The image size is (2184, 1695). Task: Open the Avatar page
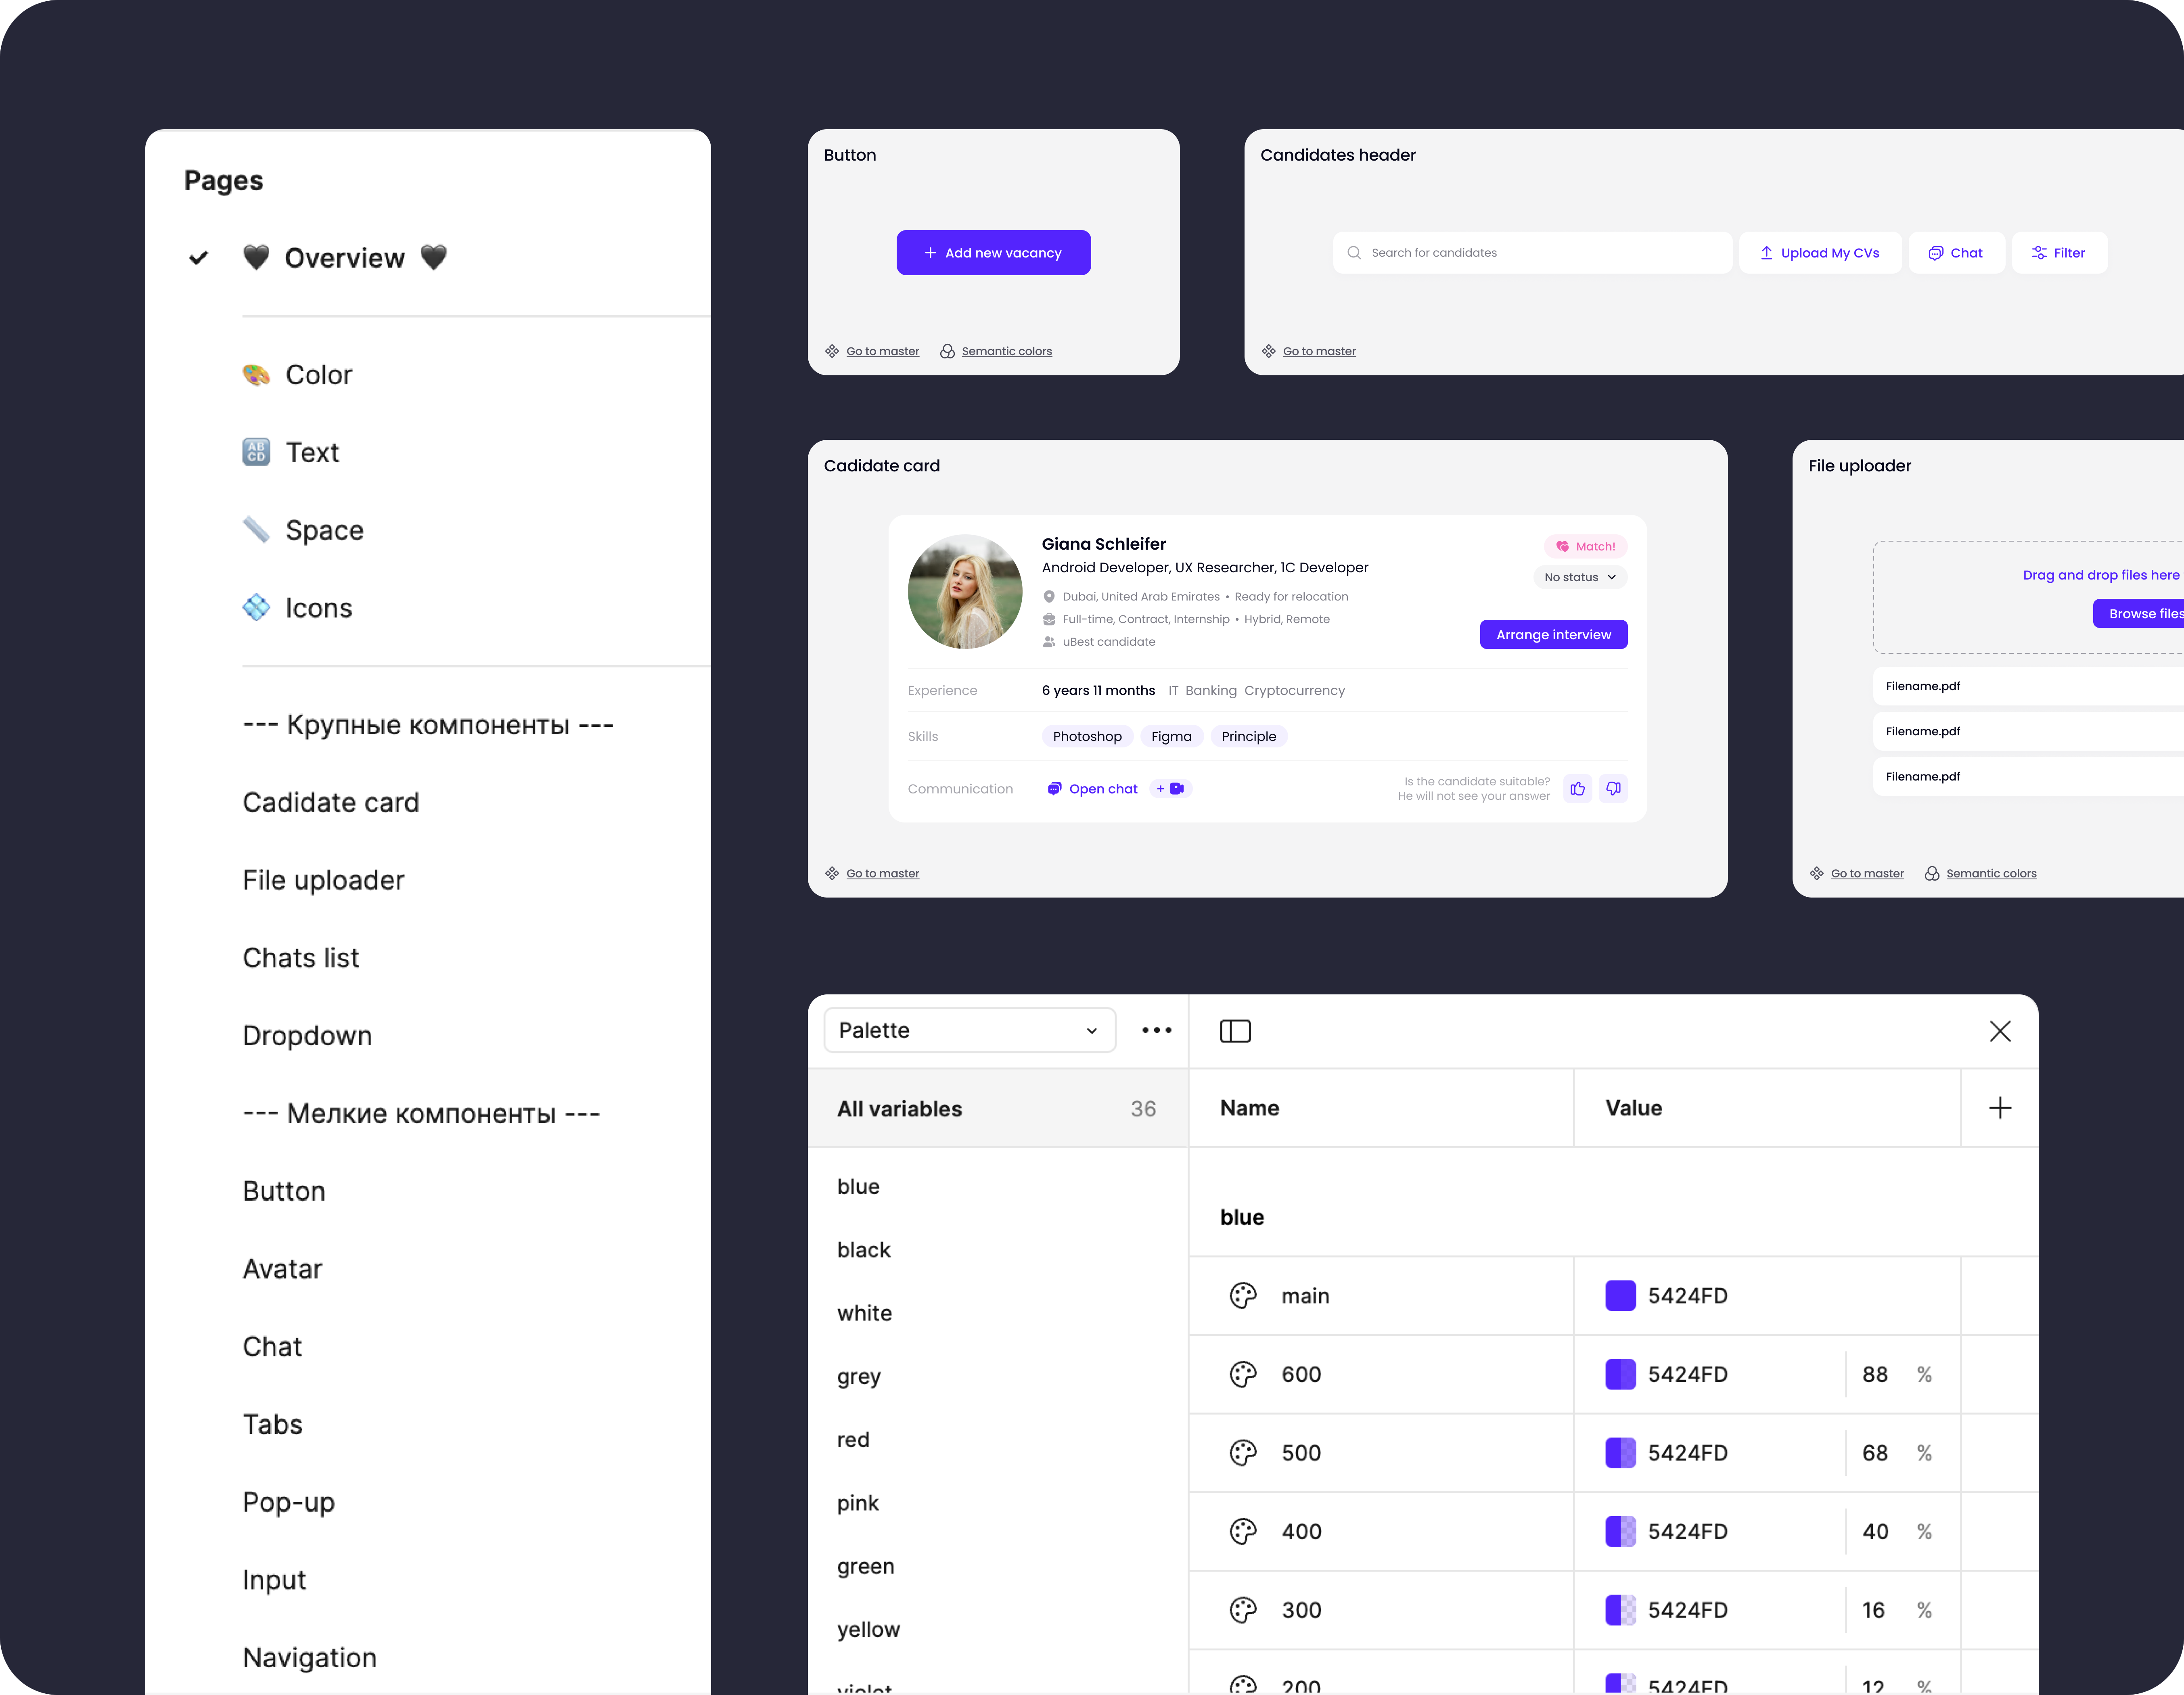tap(283, 1269)
